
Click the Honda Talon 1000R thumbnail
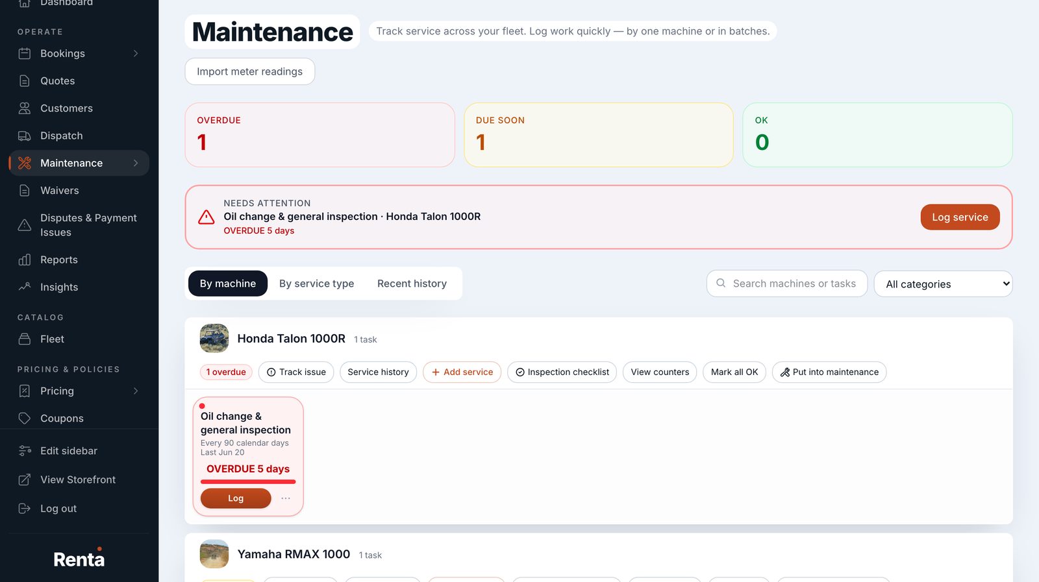click(214, 338)
